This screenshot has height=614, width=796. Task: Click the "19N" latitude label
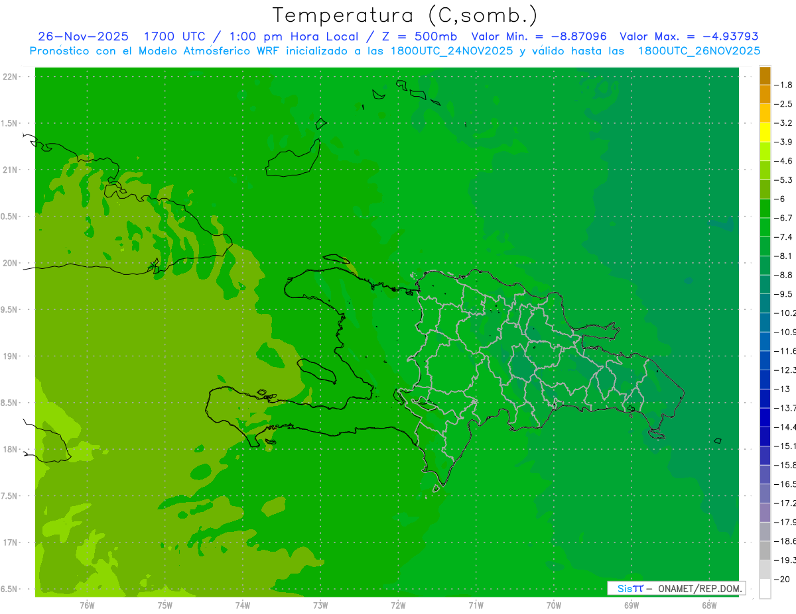[x=9, y=356]
